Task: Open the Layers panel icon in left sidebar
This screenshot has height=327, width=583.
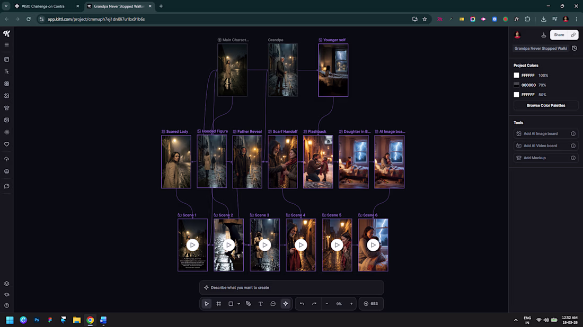Action: (x=6, y=284)
